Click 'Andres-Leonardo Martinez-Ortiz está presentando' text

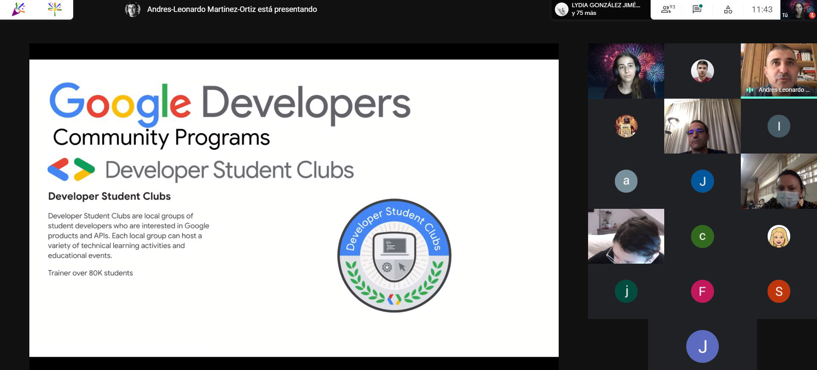[232, 9]
